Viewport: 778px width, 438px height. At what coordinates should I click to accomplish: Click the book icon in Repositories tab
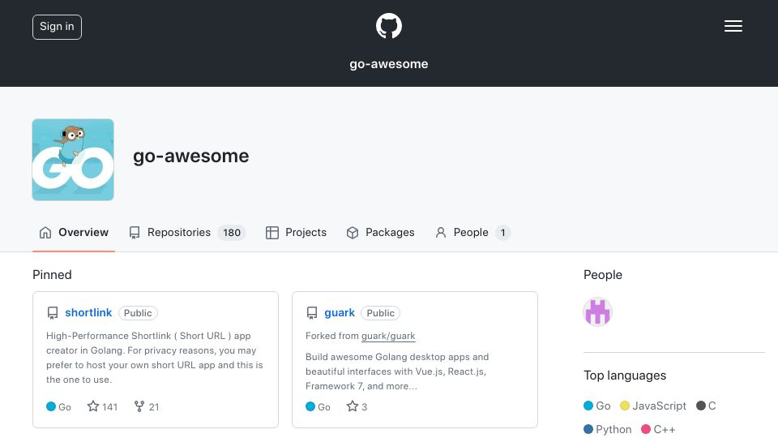[135, 233]
